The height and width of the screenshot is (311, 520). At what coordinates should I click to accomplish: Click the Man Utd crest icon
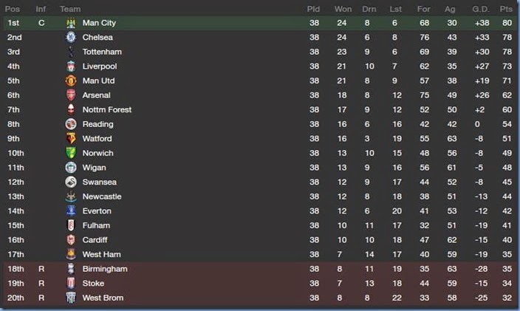pyautogui.click(x=71, y=81)
